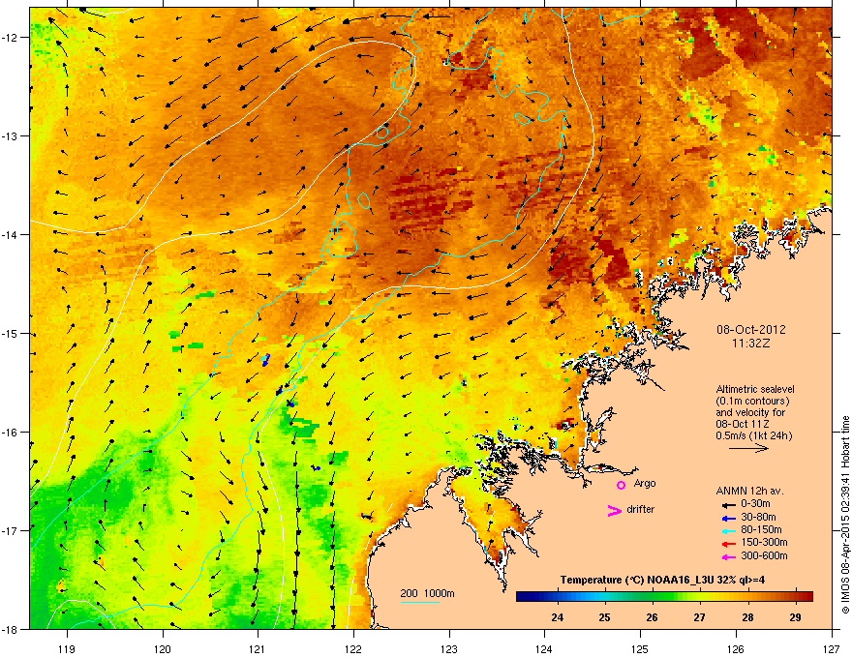Click the 'ANMN 12h av.' legend heading
The width and height of the screenshot is (852, 658).
[x=749, y=491]
